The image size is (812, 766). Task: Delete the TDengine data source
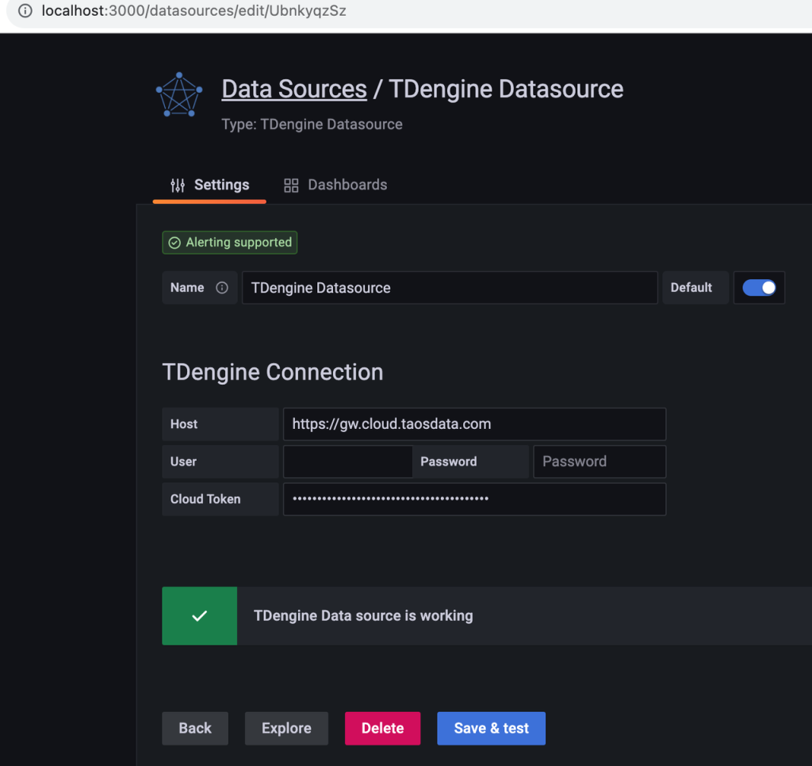[x=382, y=728]
